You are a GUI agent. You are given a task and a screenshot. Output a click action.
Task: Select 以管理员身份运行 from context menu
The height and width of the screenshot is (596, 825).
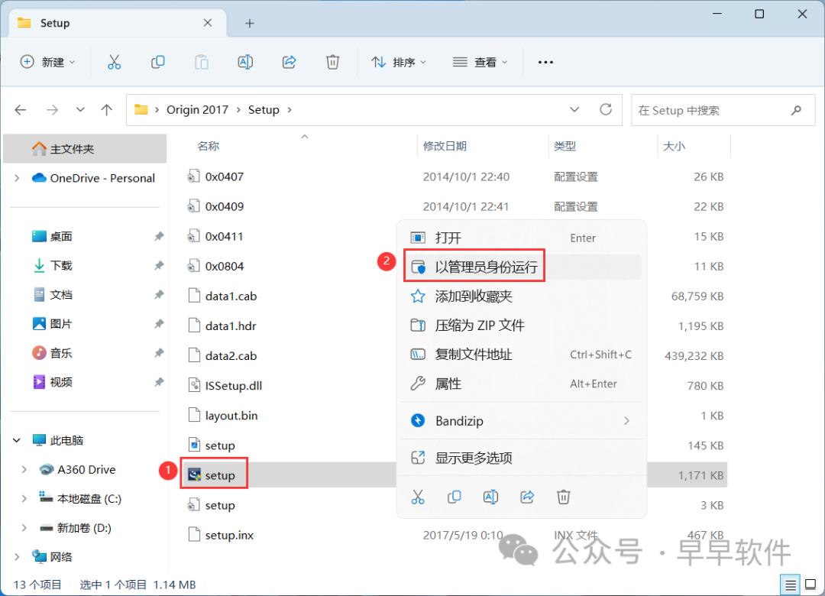(x=486, y=267)
